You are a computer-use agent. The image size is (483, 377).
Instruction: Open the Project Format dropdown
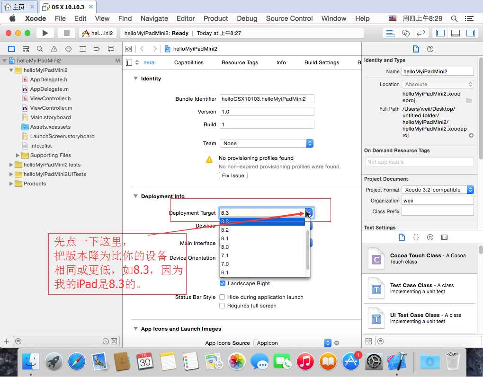pos(438,190)
